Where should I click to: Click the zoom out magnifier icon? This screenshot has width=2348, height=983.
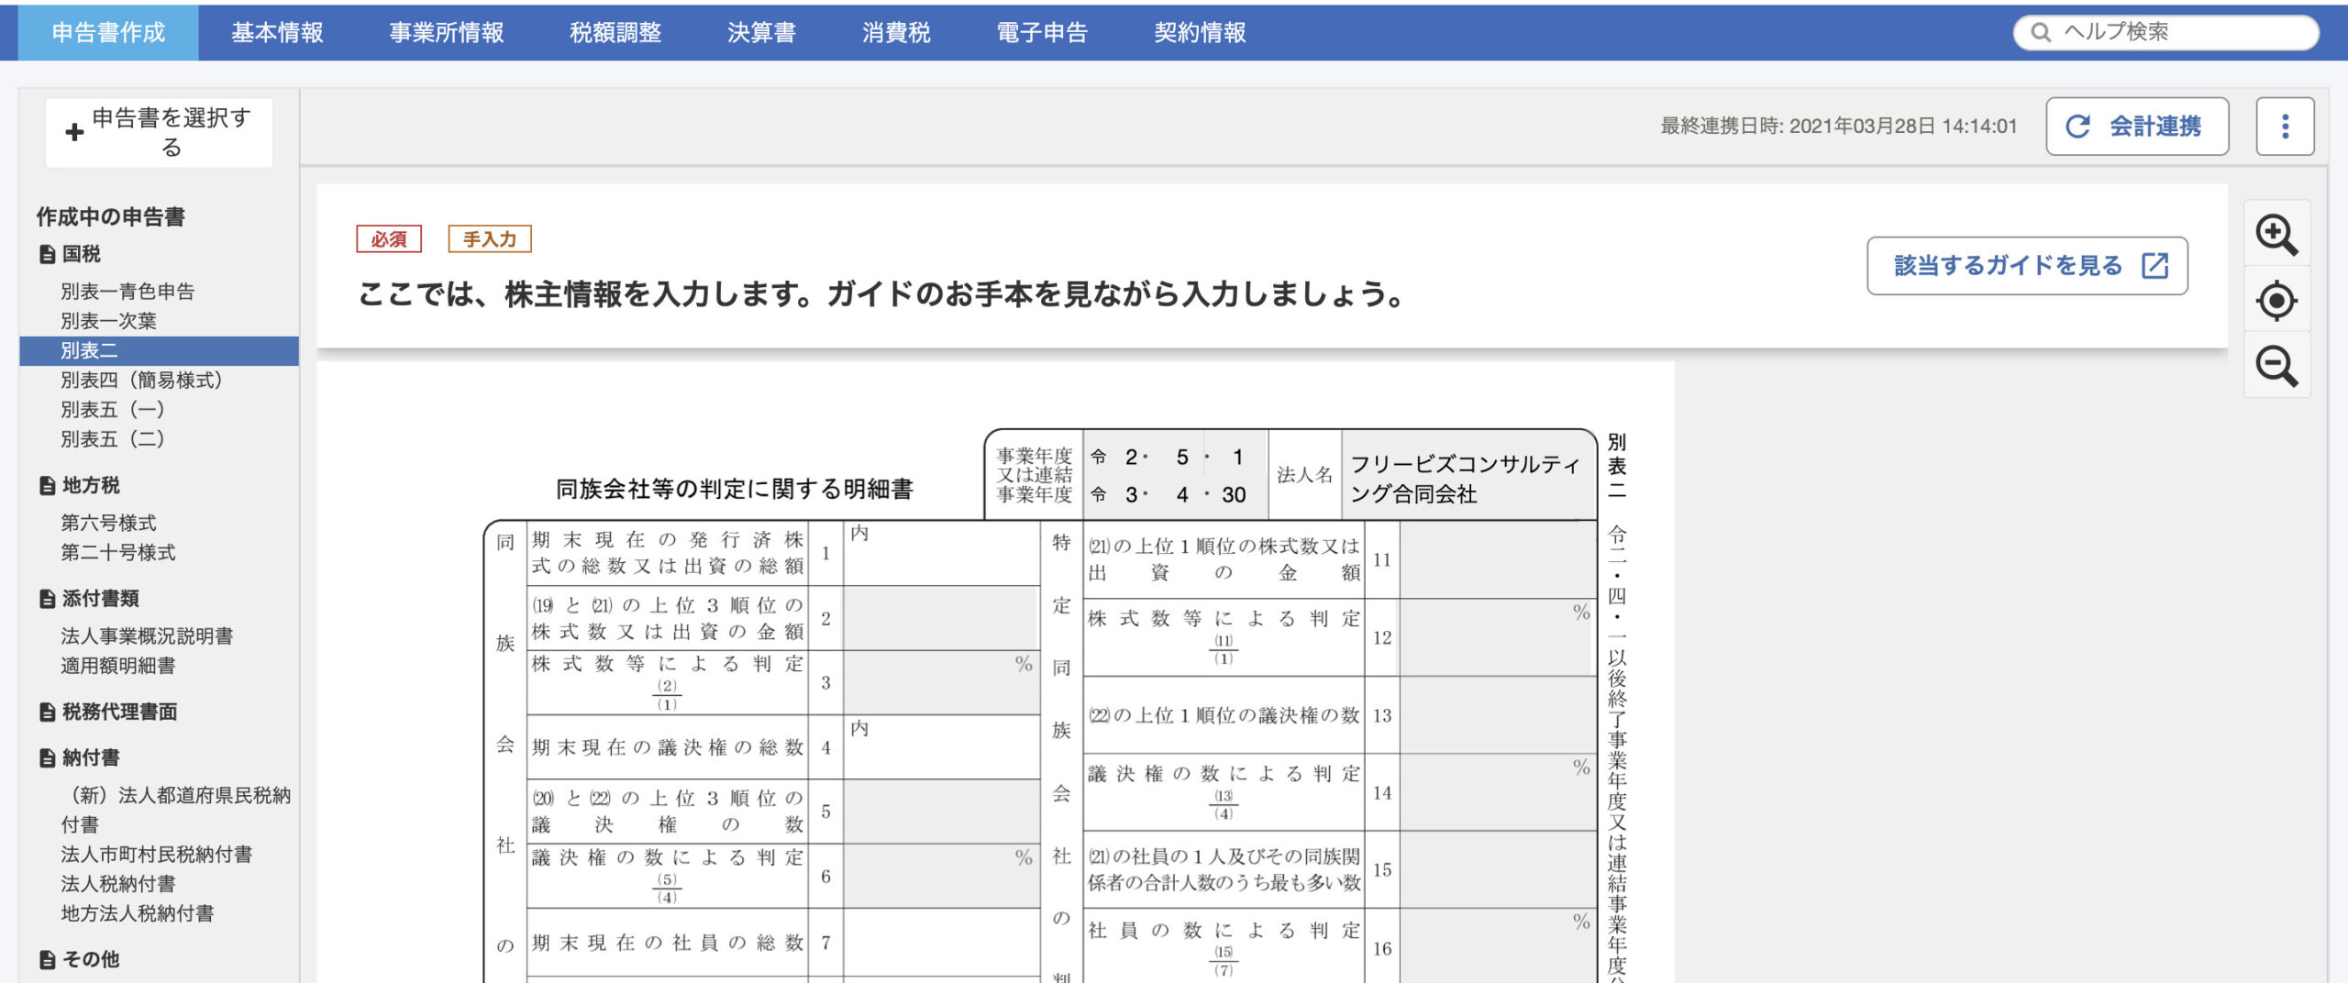2276,366
